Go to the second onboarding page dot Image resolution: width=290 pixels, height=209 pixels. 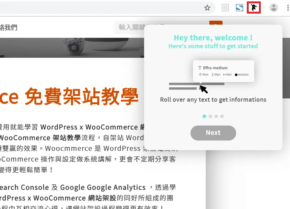click(210, 116)
